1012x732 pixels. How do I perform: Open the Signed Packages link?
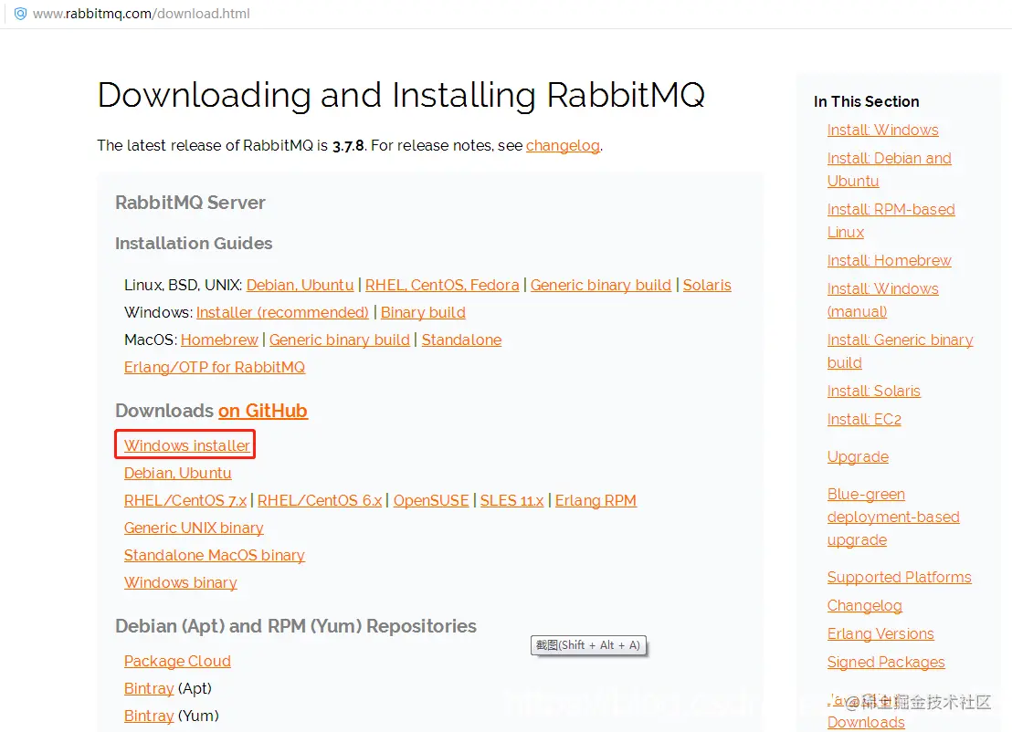[886, 663]
